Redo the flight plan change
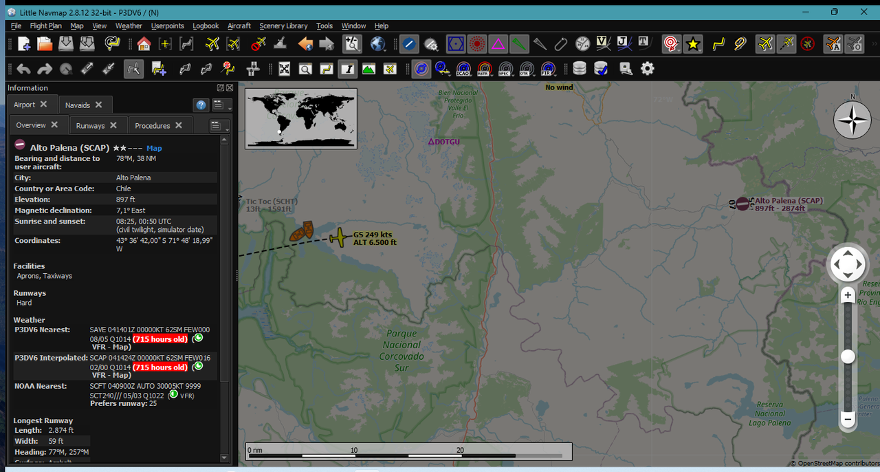 [45, 69]
